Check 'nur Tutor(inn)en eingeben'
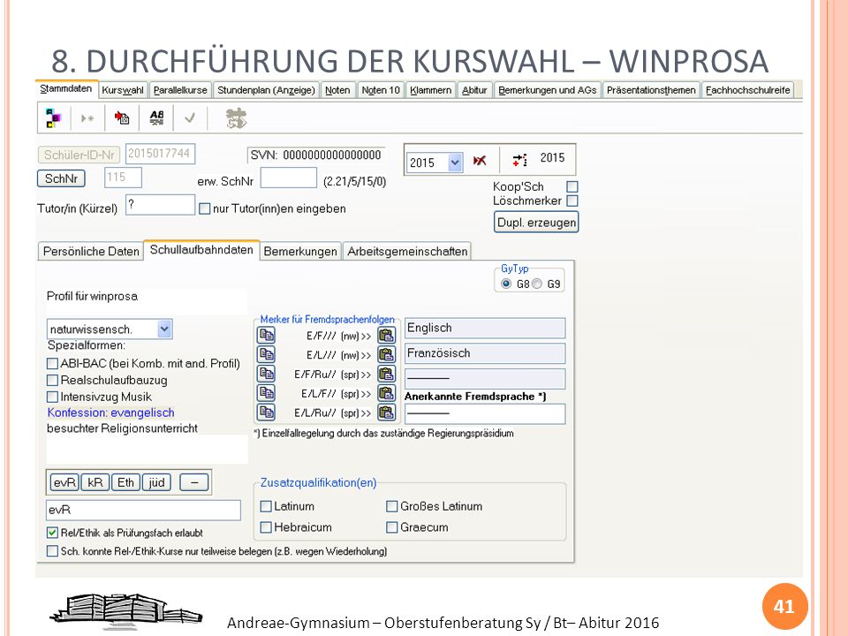Image resolution: width=848 pixels, height=636 pixels. click(x=204, y=208)
